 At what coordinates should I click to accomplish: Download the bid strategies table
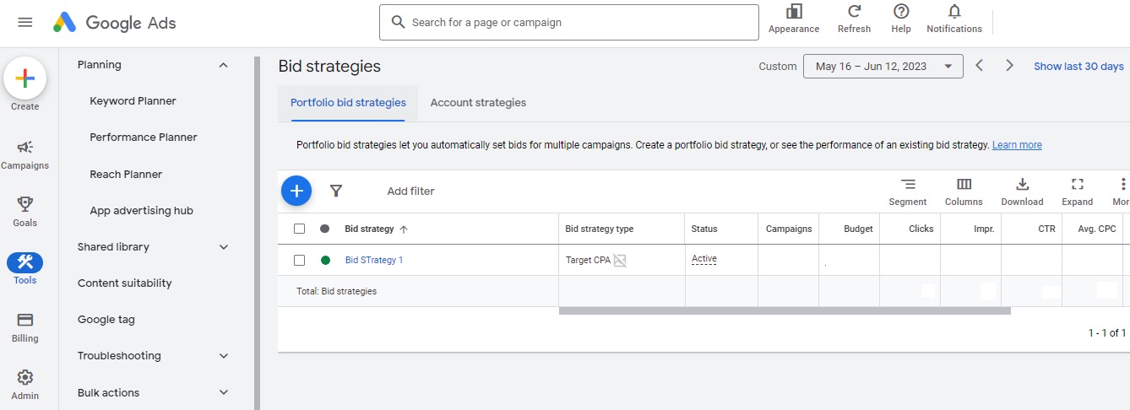tap(1022, 185)
